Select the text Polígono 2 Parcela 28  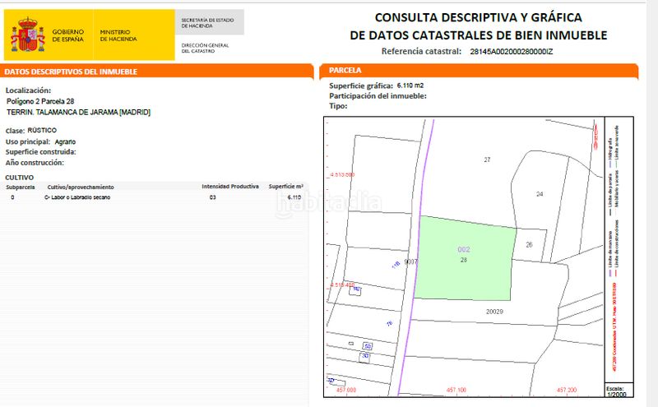pos(40,101)
